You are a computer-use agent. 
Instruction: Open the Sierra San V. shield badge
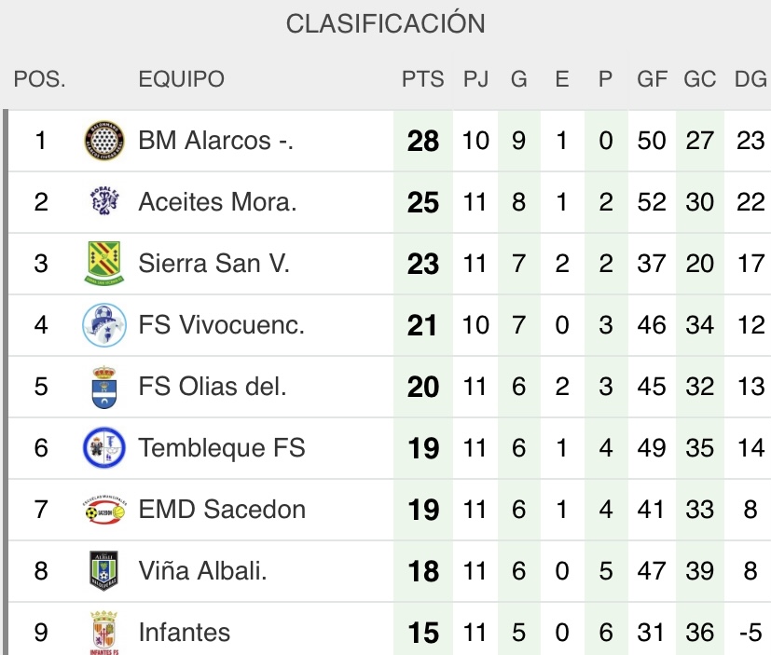[103, 263]
